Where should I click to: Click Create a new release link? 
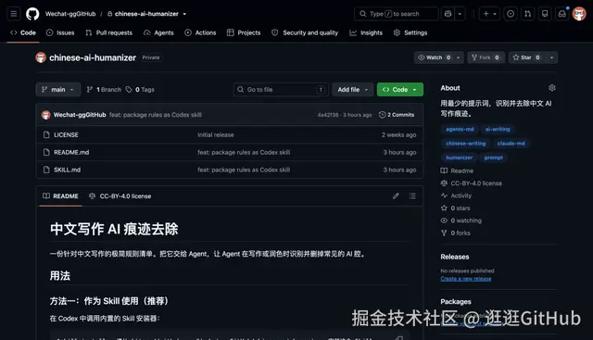click(465, 279)
